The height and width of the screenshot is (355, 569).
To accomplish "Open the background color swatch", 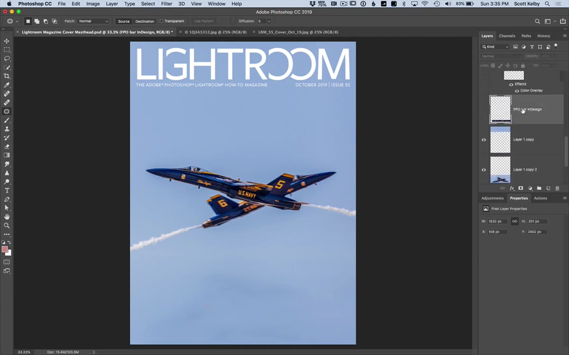I will click(9, 253).
